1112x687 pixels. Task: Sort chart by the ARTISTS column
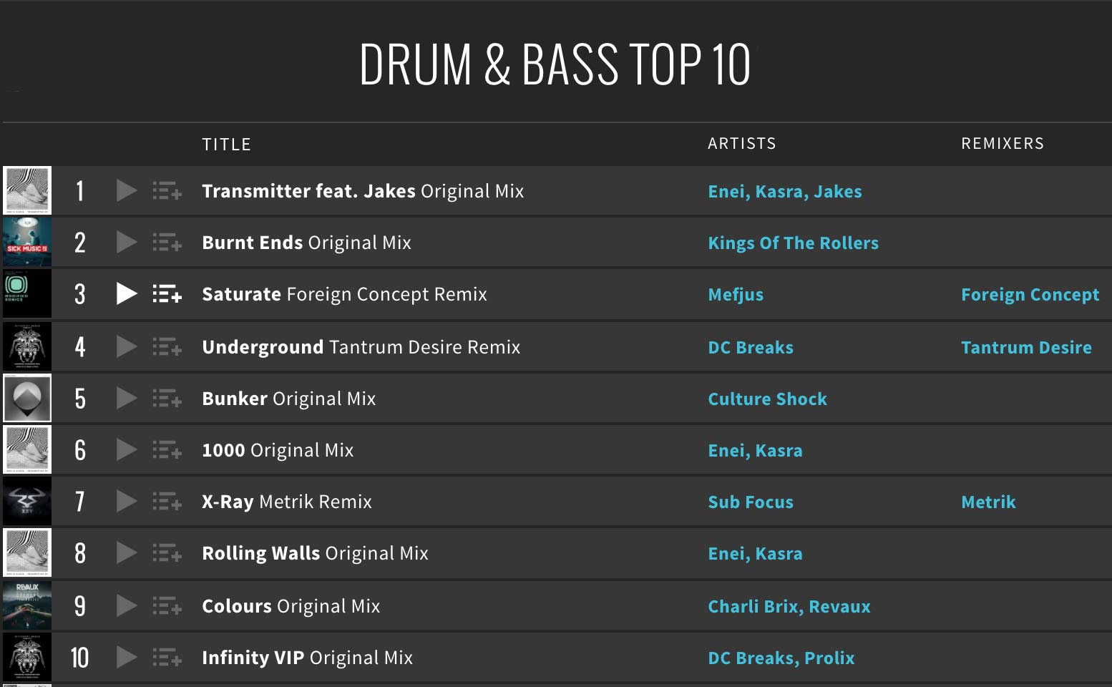pos(741,143)
